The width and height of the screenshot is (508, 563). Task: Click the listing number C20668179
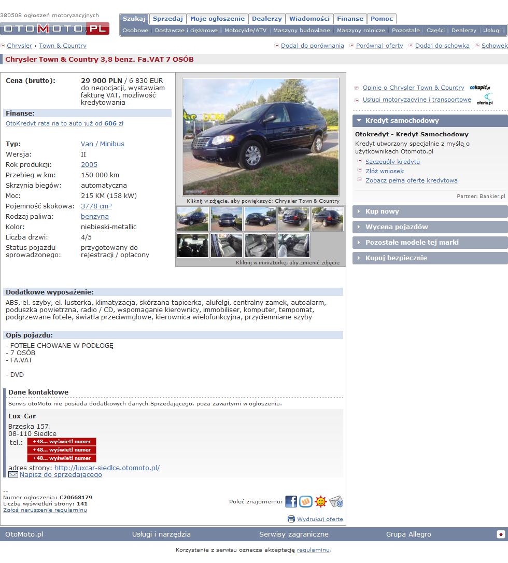pos(76,497)
